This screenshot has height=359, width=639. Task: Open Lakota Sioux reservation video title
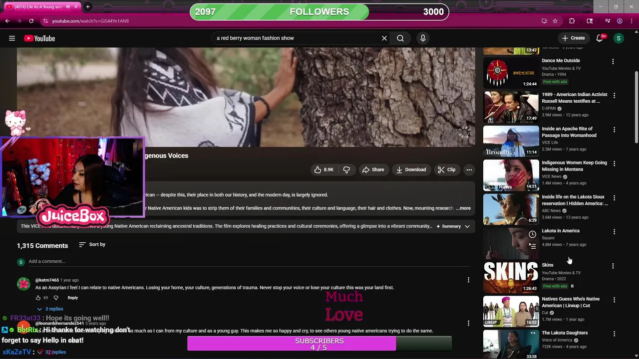[x=575, y=200]
